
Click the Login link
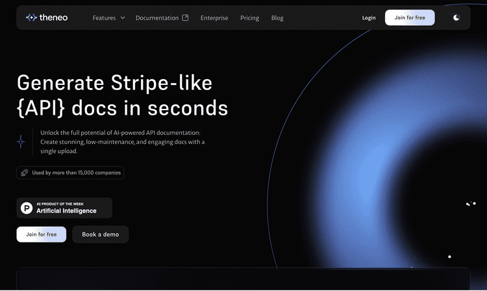coord(369,17)
